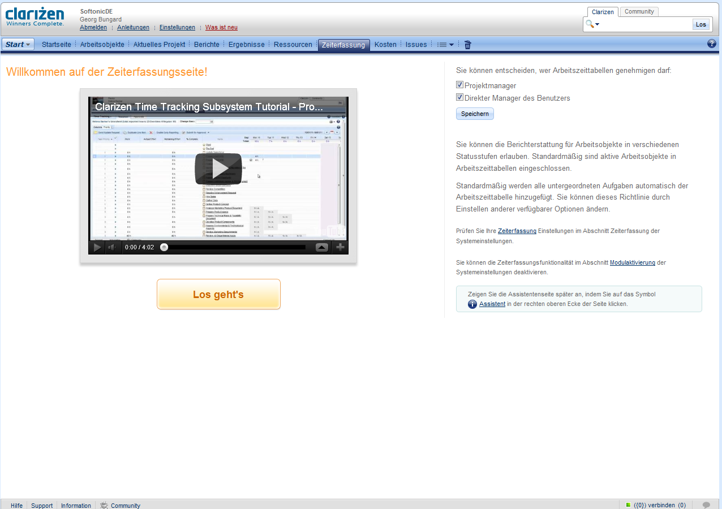Click the Los geht's button

pos(218,294)
